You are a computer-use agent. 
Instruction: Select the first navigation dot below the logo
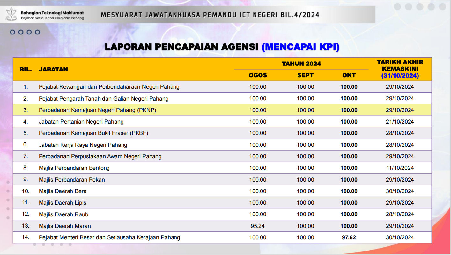pyautogui.click(x=12, y=32)
